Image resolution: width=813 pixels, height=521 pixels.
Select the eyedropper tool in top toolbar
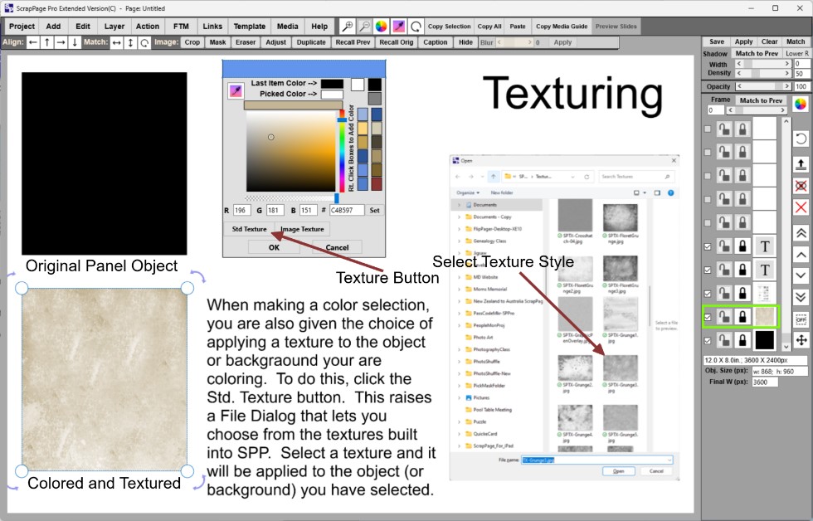coord(399,27)
